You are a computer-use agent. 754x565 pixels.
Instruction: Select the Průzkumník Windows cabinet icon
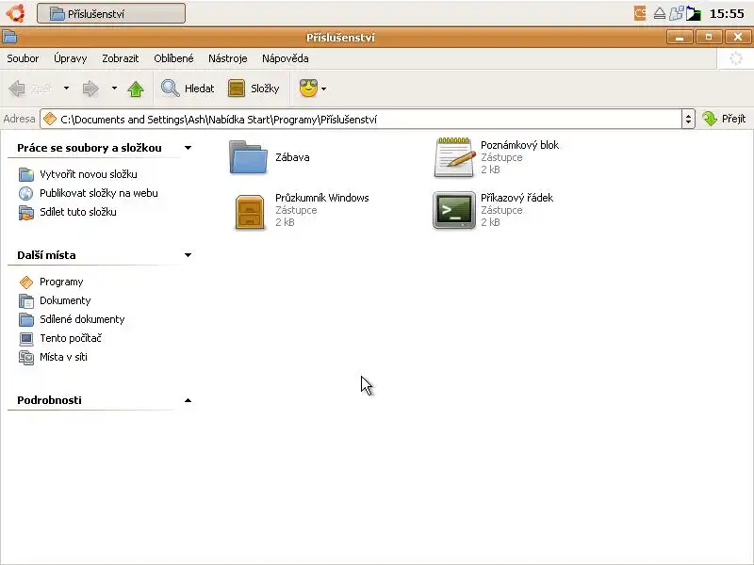(x=250, y=211)
